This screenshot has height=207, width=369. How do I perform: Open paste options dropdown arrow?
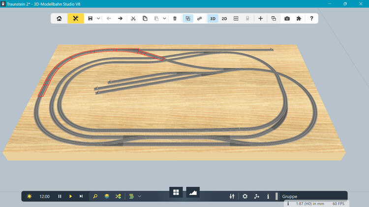point(164,18)
